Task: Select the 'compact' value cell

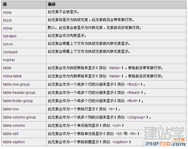Action: [x=24, y=52]
